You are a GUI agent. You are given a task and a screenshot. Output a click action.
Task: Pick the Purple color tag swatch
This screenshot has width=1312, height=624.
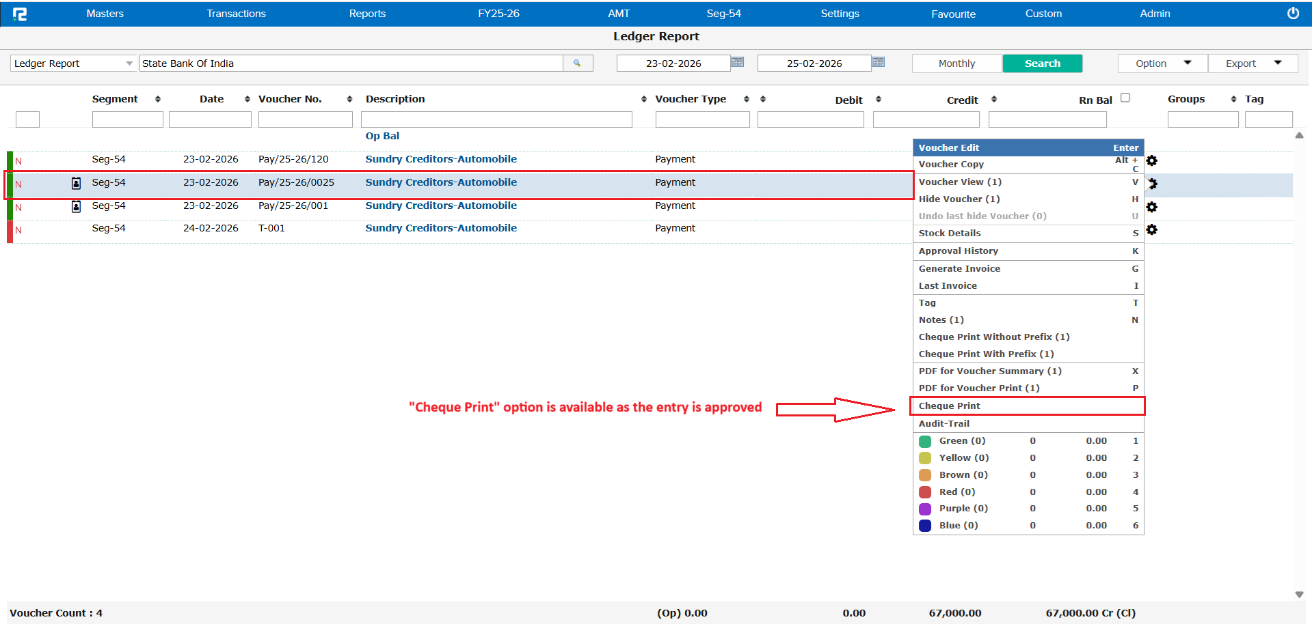point(925,509)
